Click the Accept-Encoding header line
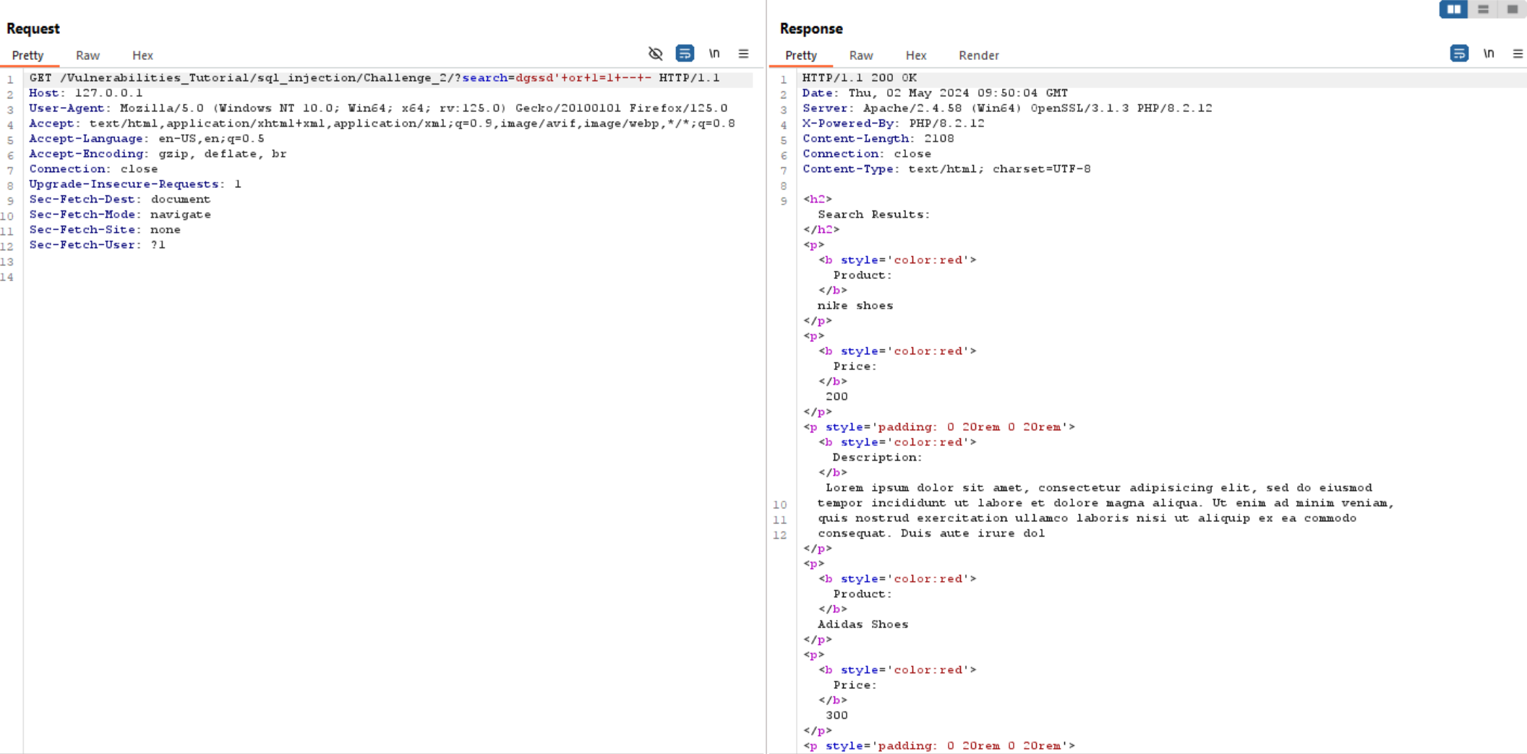 point(158,154)
